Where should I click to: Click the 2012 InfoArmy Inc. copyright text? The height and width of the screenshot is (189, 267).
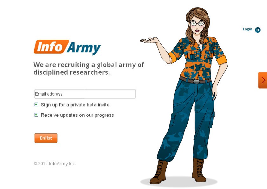click(55, 164)
